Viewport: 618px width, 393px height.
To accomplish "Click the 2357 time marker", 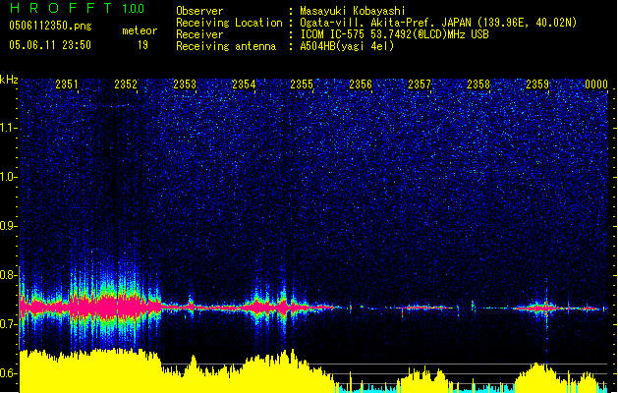I will (x=420, y=84).
